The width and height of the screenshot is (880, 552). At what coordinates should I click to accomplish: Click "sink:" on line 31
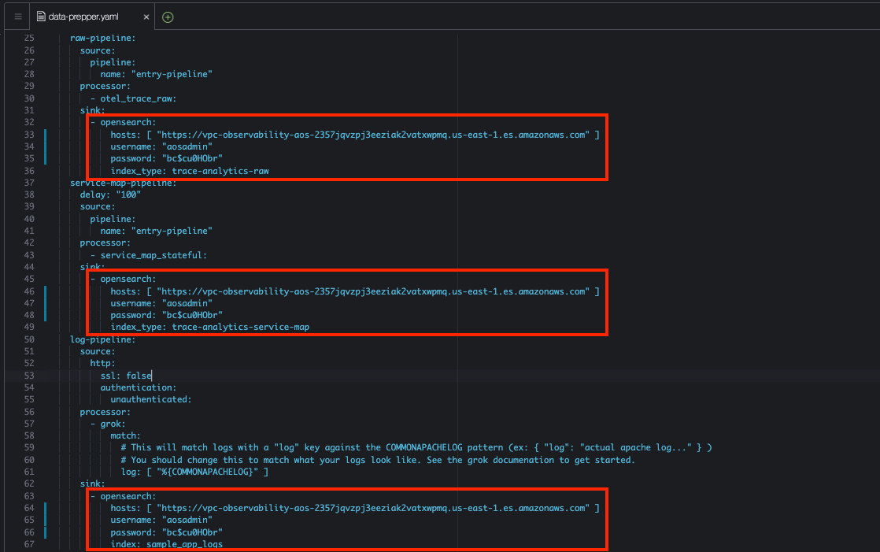click(93, 110)
